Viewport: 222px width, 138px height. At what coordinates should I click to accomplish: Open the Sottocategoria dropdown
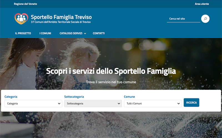93,104
